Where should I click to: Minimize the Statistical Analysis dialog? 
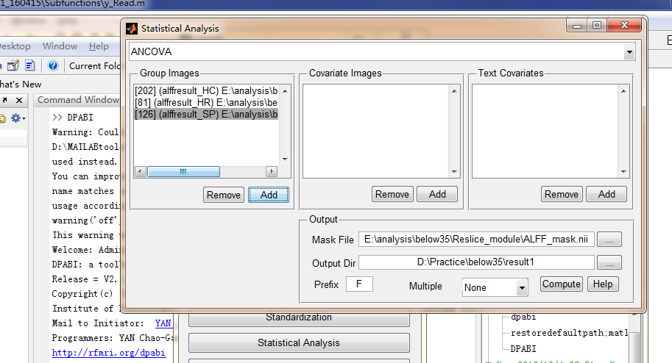[577, 26]
